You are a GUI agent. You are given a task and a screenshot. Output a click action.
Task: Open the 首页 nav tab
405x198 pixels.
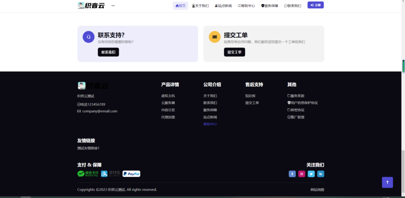click(x=180, y=6)
